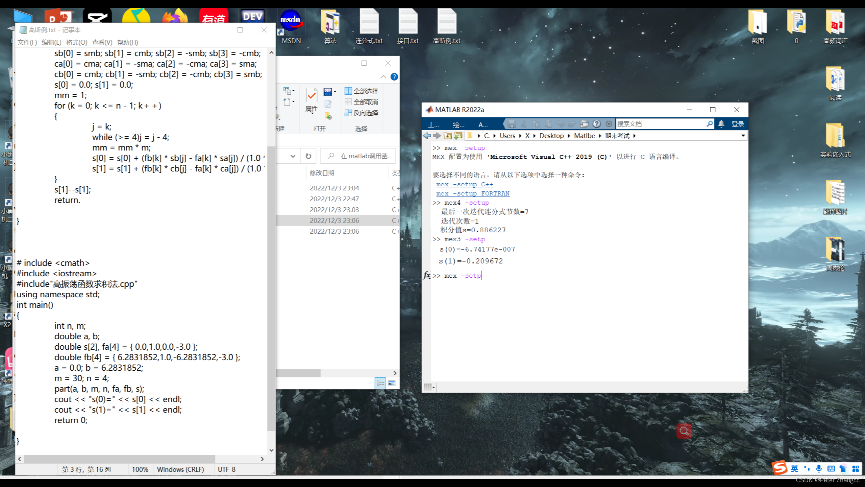Viewport: 865px width, 487px height.
Task: Switch to large icons view in Explorer
Action: [392, 383]
